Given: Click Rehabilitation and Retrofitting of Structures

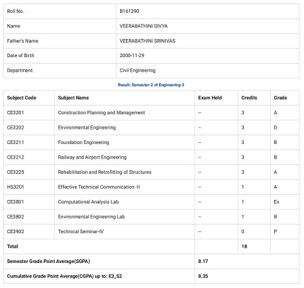Looking at the screenshot, I should 104,172.
